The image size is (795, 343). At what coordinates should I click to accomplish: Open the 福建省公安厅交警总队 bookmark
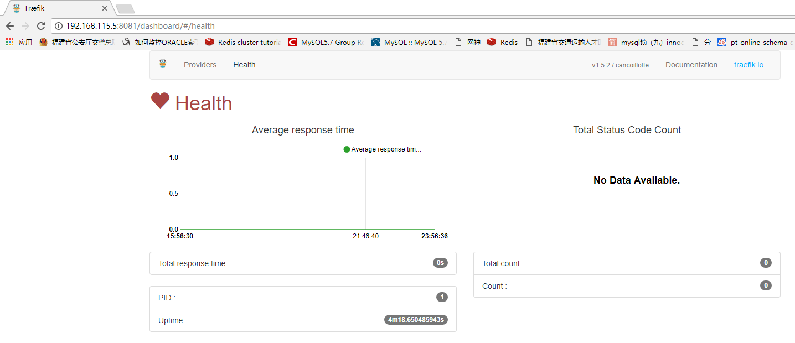[76, 42]
